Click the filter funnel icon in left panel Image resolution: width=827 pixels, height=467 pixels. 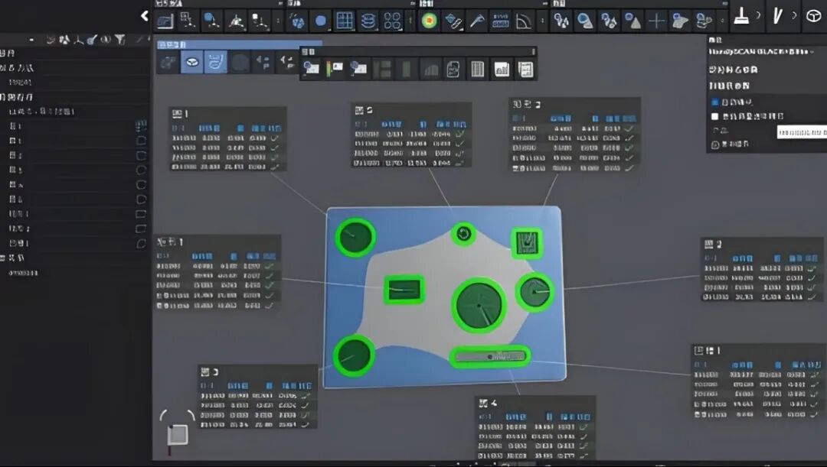pos(120,40)
